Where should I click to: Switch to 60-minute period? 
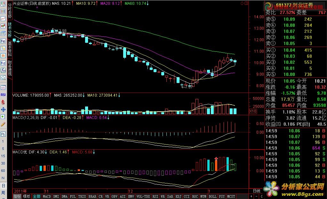point(3,171)
